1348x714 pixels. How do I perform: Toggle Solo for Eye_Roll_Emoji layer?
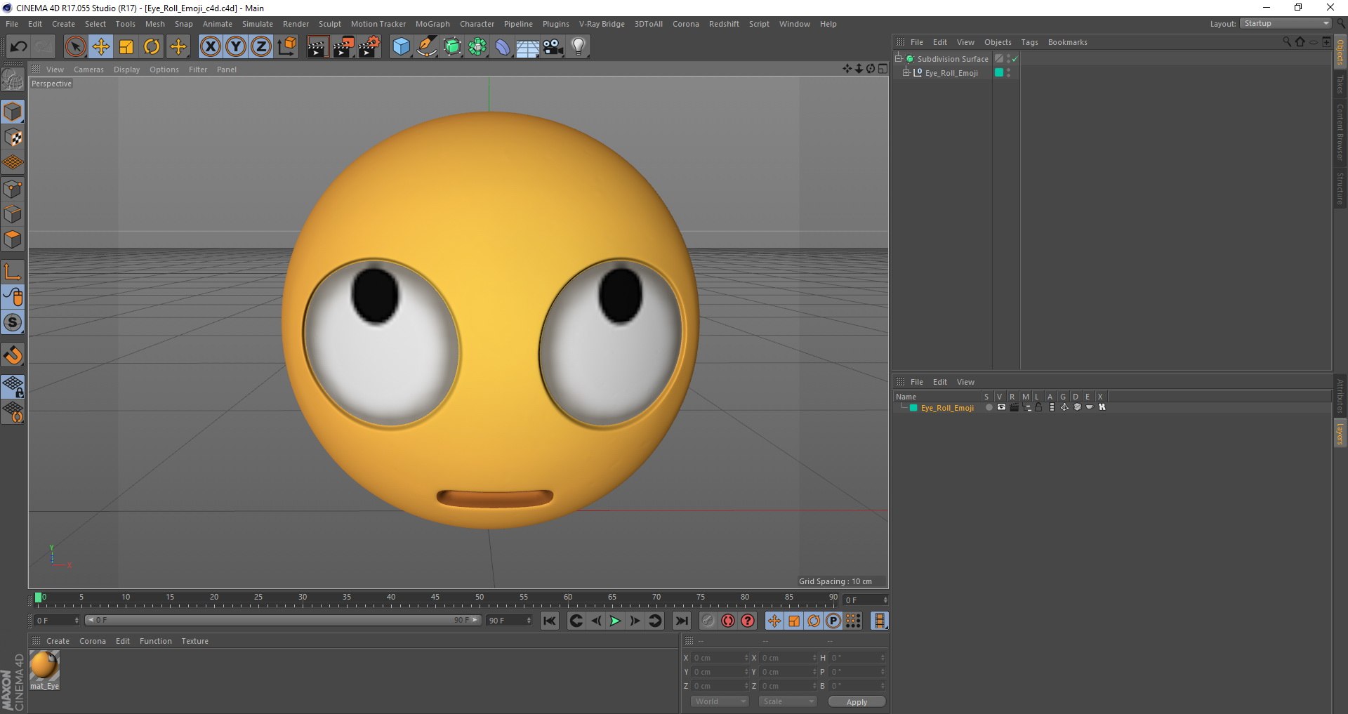point(989,407)
